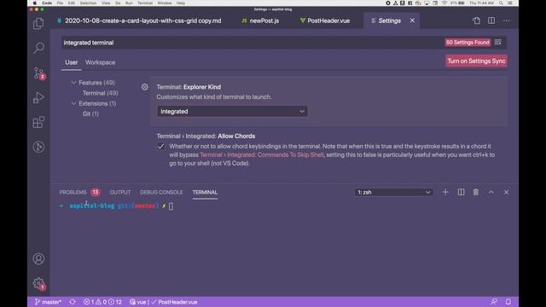Open the GitLens timeline view icon
Viewport: 546px width, 307px height.
click(38, 147)
